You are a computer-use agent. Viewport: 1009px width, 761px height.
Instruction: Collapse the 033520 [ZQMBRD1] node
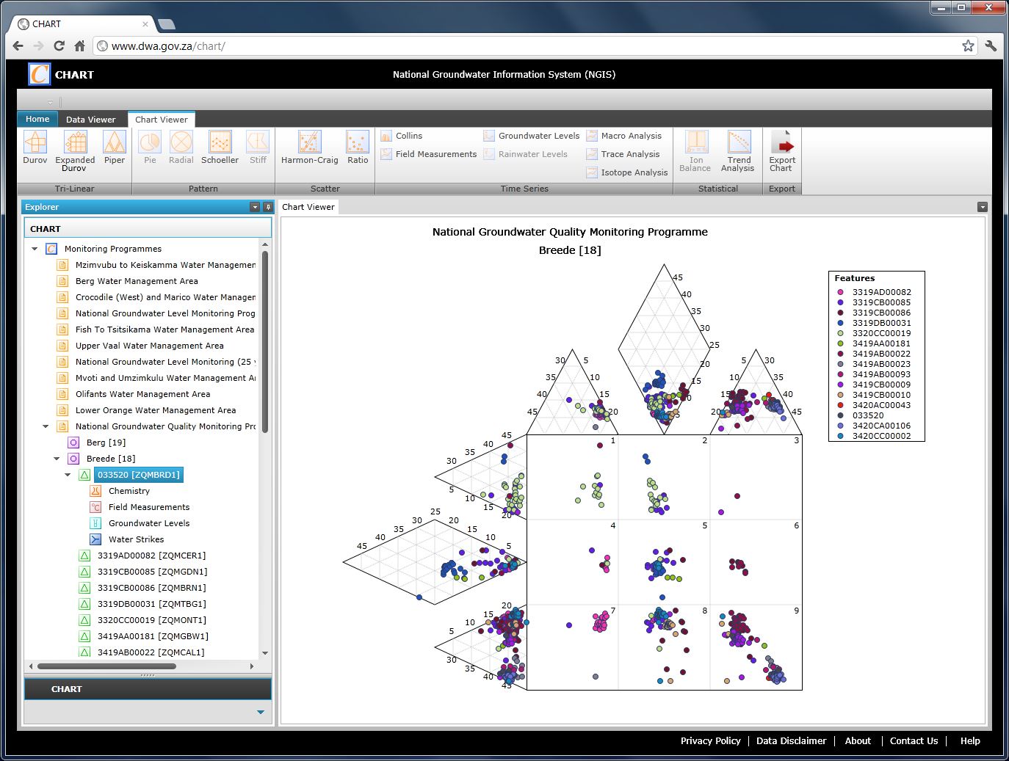point(68,475)
